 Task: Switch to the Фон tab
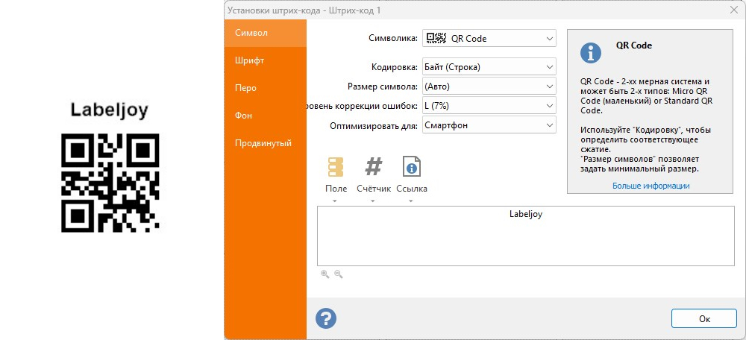pyautogui.click(x=266, y=116)
